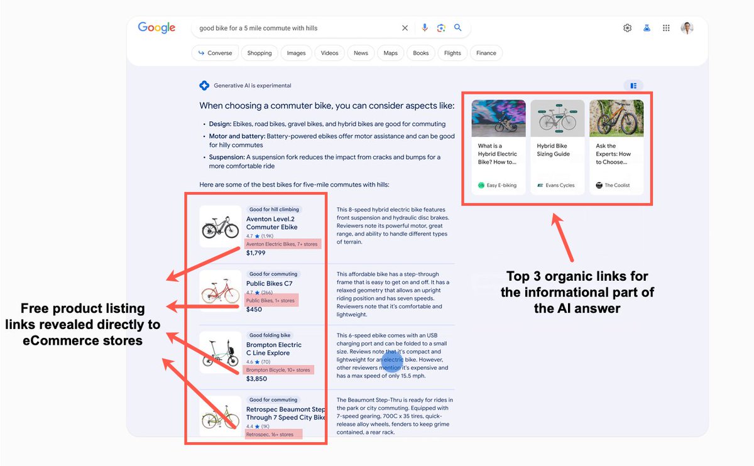Click the Hybrid Bike Sizing Guide diagram image
Image resolution: width=754 pixels, height=466 pixels.
point(557,118)
